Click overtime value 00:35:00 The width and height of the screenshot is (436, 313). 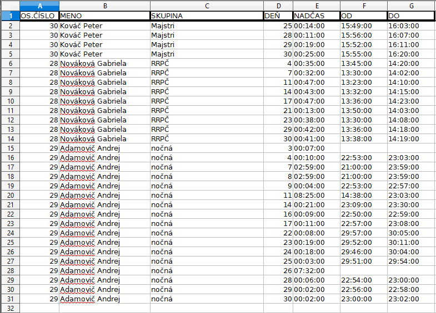pos(317,64)
